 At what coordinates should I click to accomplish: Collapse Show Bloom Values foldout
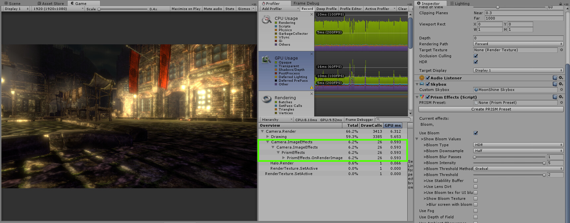point(417,139)
